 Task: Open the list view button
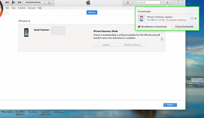pyautogui.click(x=127, y=2)
